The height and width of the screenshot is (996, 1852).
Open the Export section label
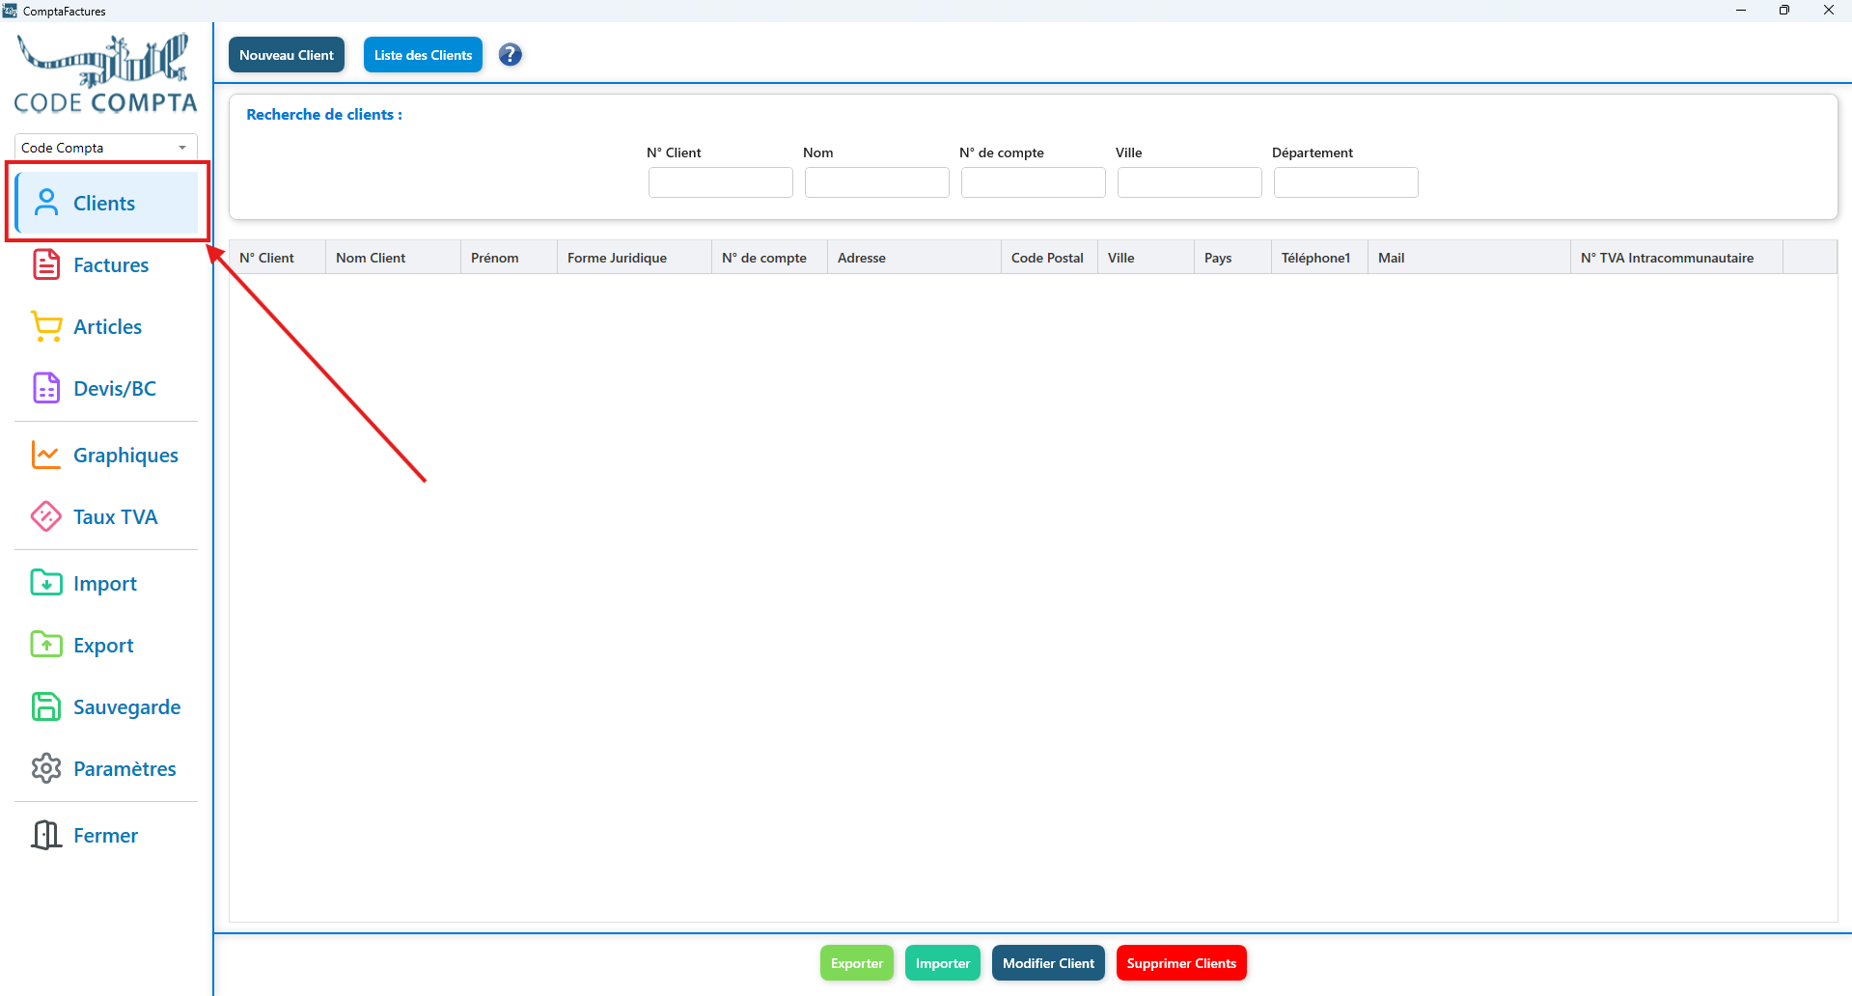[x=103, y=645]
